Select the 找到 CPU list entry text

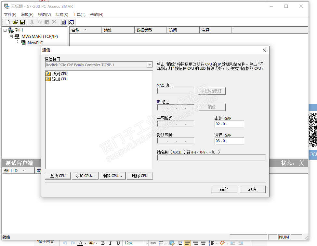click(x=60, y=74)
